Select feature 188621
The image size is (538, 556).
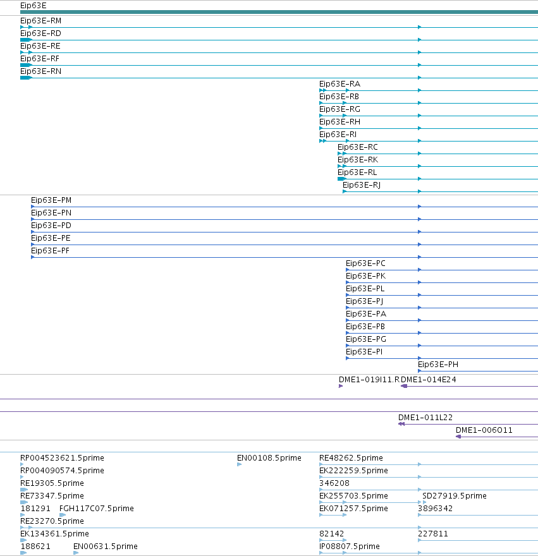(35, 547)
